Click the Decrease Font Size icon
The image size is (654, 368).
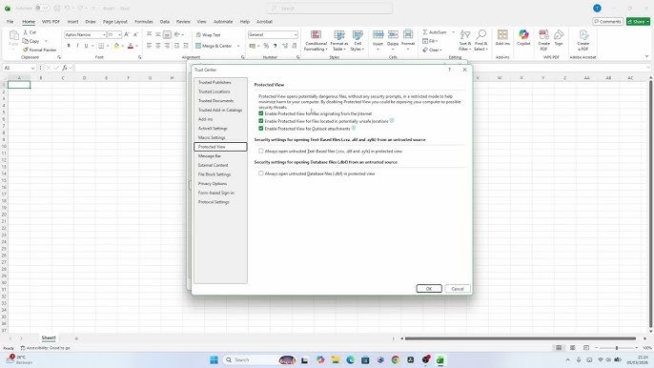pyautogui.click(x=135, y=34)
